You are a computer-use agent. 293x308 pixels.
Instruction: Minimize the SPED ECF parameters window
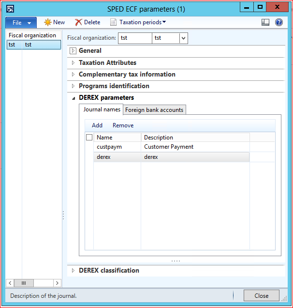click(x=247, y=7)
